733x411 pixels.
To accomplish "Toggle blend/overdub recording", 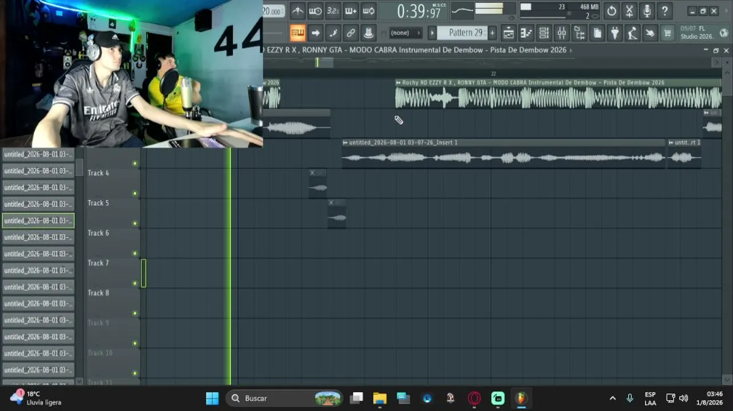I will [x=351, y=11].
